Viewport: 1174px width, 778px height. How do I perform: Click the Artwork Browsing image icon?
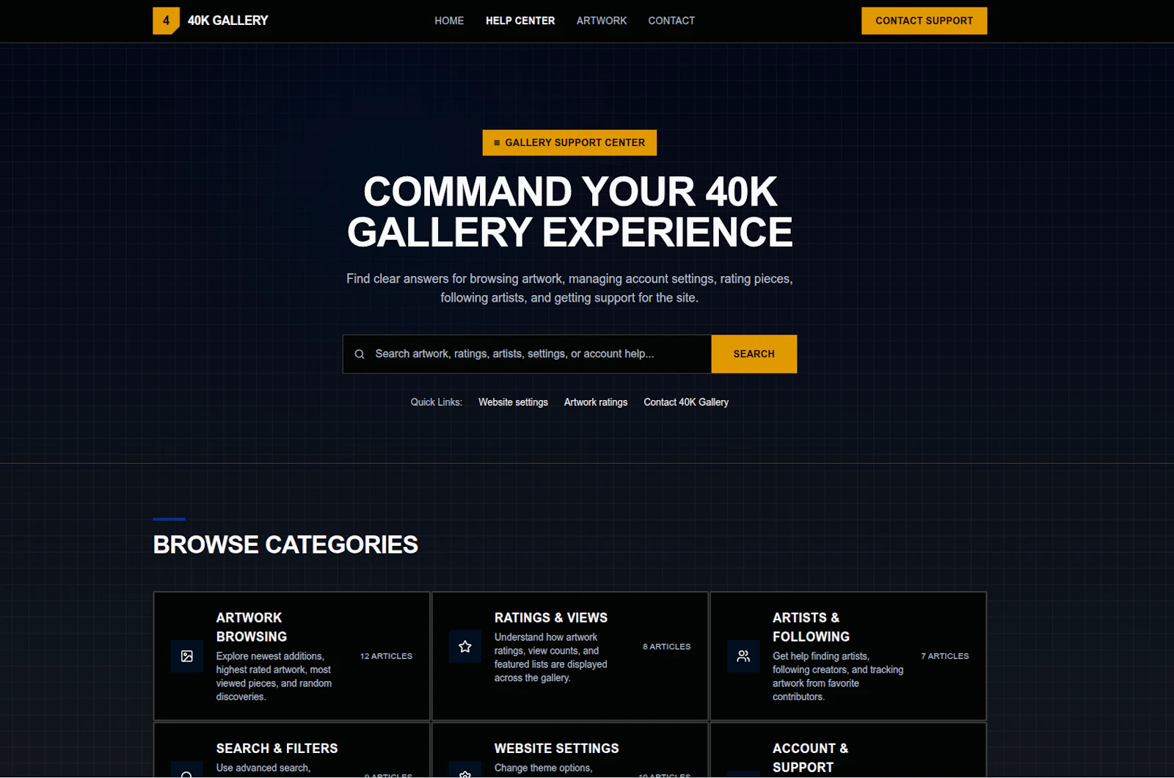point(187,656)
